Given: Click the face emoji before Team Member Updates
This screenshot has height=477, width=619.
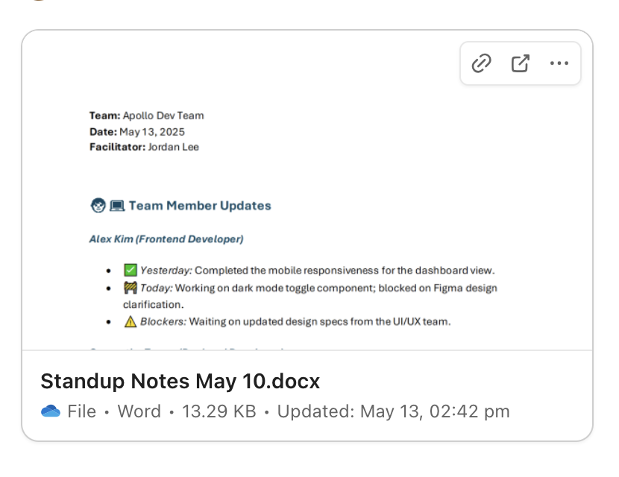Looking at the screenshot, I should coord(98,206).
